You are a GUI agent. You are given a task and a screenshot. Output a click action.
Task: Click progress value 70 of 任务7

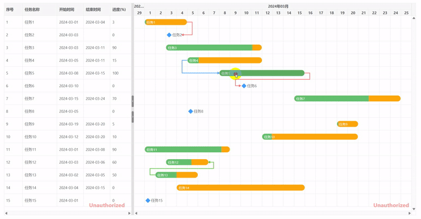pyautogui.click(x=114, y=99)
